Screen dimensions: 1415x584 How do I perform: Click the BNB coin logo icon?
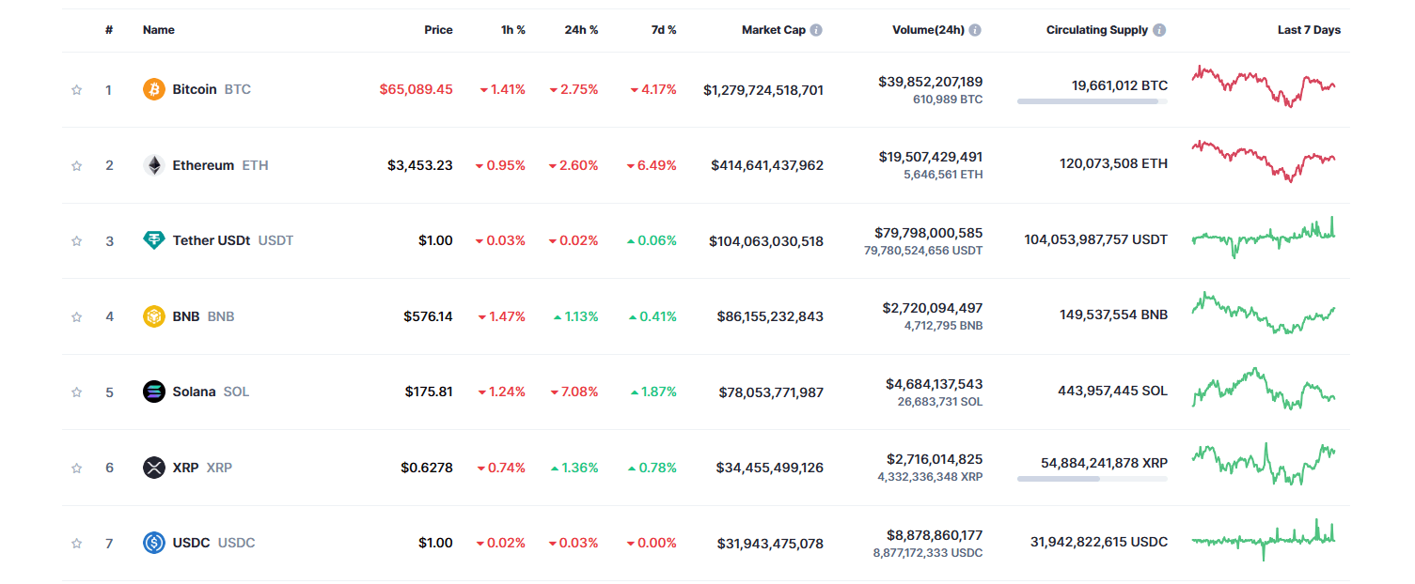[153, 316]
